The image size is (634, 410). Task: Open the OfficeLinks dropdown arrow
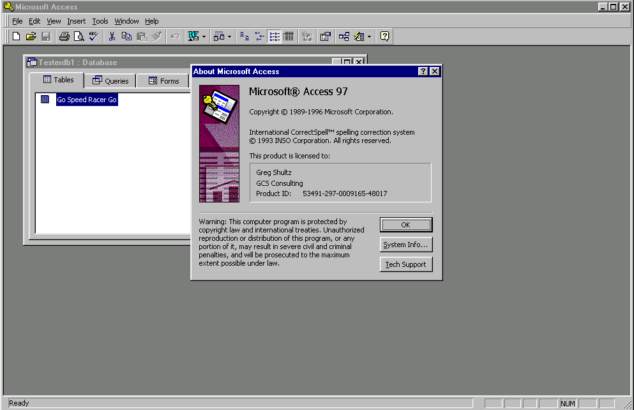click(x=204, y=37)
